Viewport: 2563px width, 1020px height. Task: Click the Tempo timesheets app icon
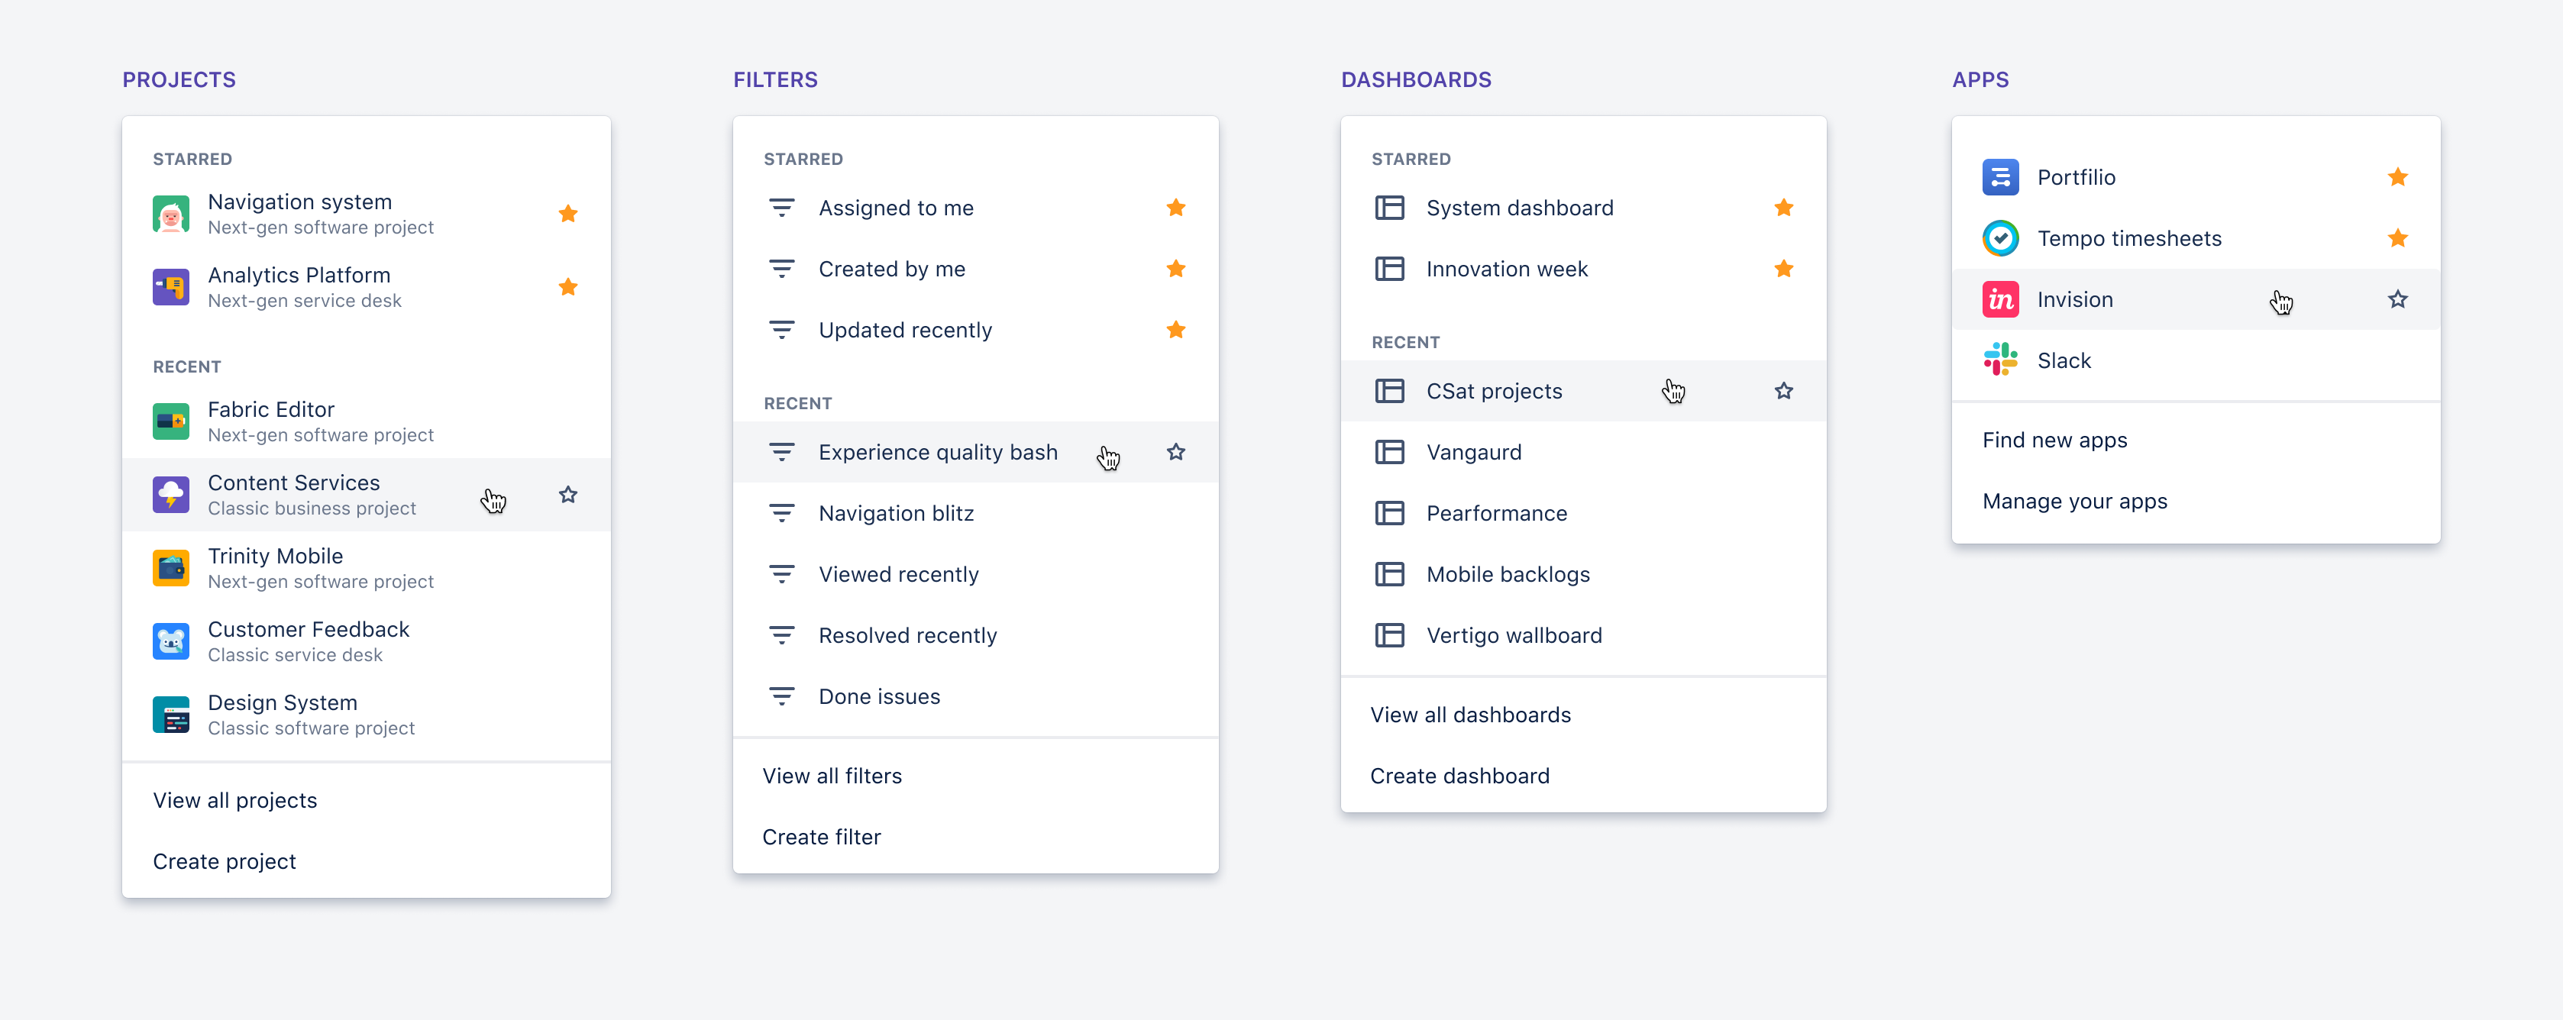[x=2000, y=239]
